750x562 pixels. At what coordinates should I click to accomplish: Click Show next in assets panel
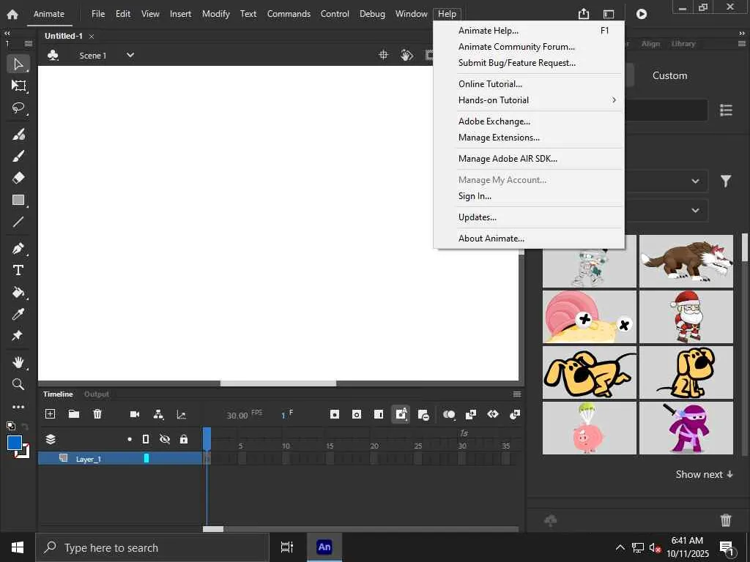pyautogui.click(x=704, y=474)
